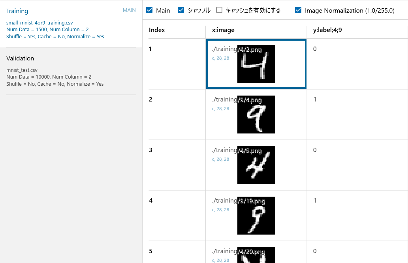Open the small_mnist_4or9_training.csv file link
Image resolution: width=408 pixels, height=263 pixels.
point(39,23)
